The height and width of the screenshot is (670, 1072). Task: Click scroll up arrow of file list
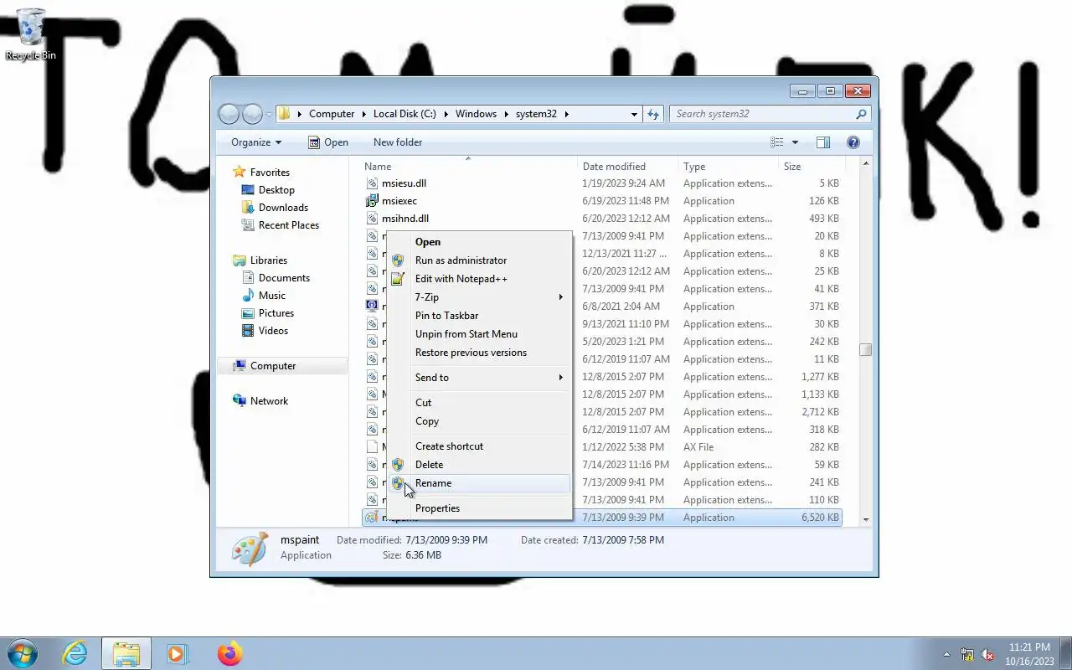click(866, 164)
